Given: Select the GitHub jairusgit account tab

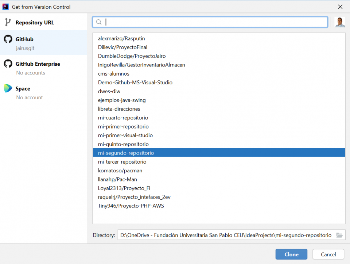Looking at the screenshot, I should pyautogui.click(x=43, y=43).
